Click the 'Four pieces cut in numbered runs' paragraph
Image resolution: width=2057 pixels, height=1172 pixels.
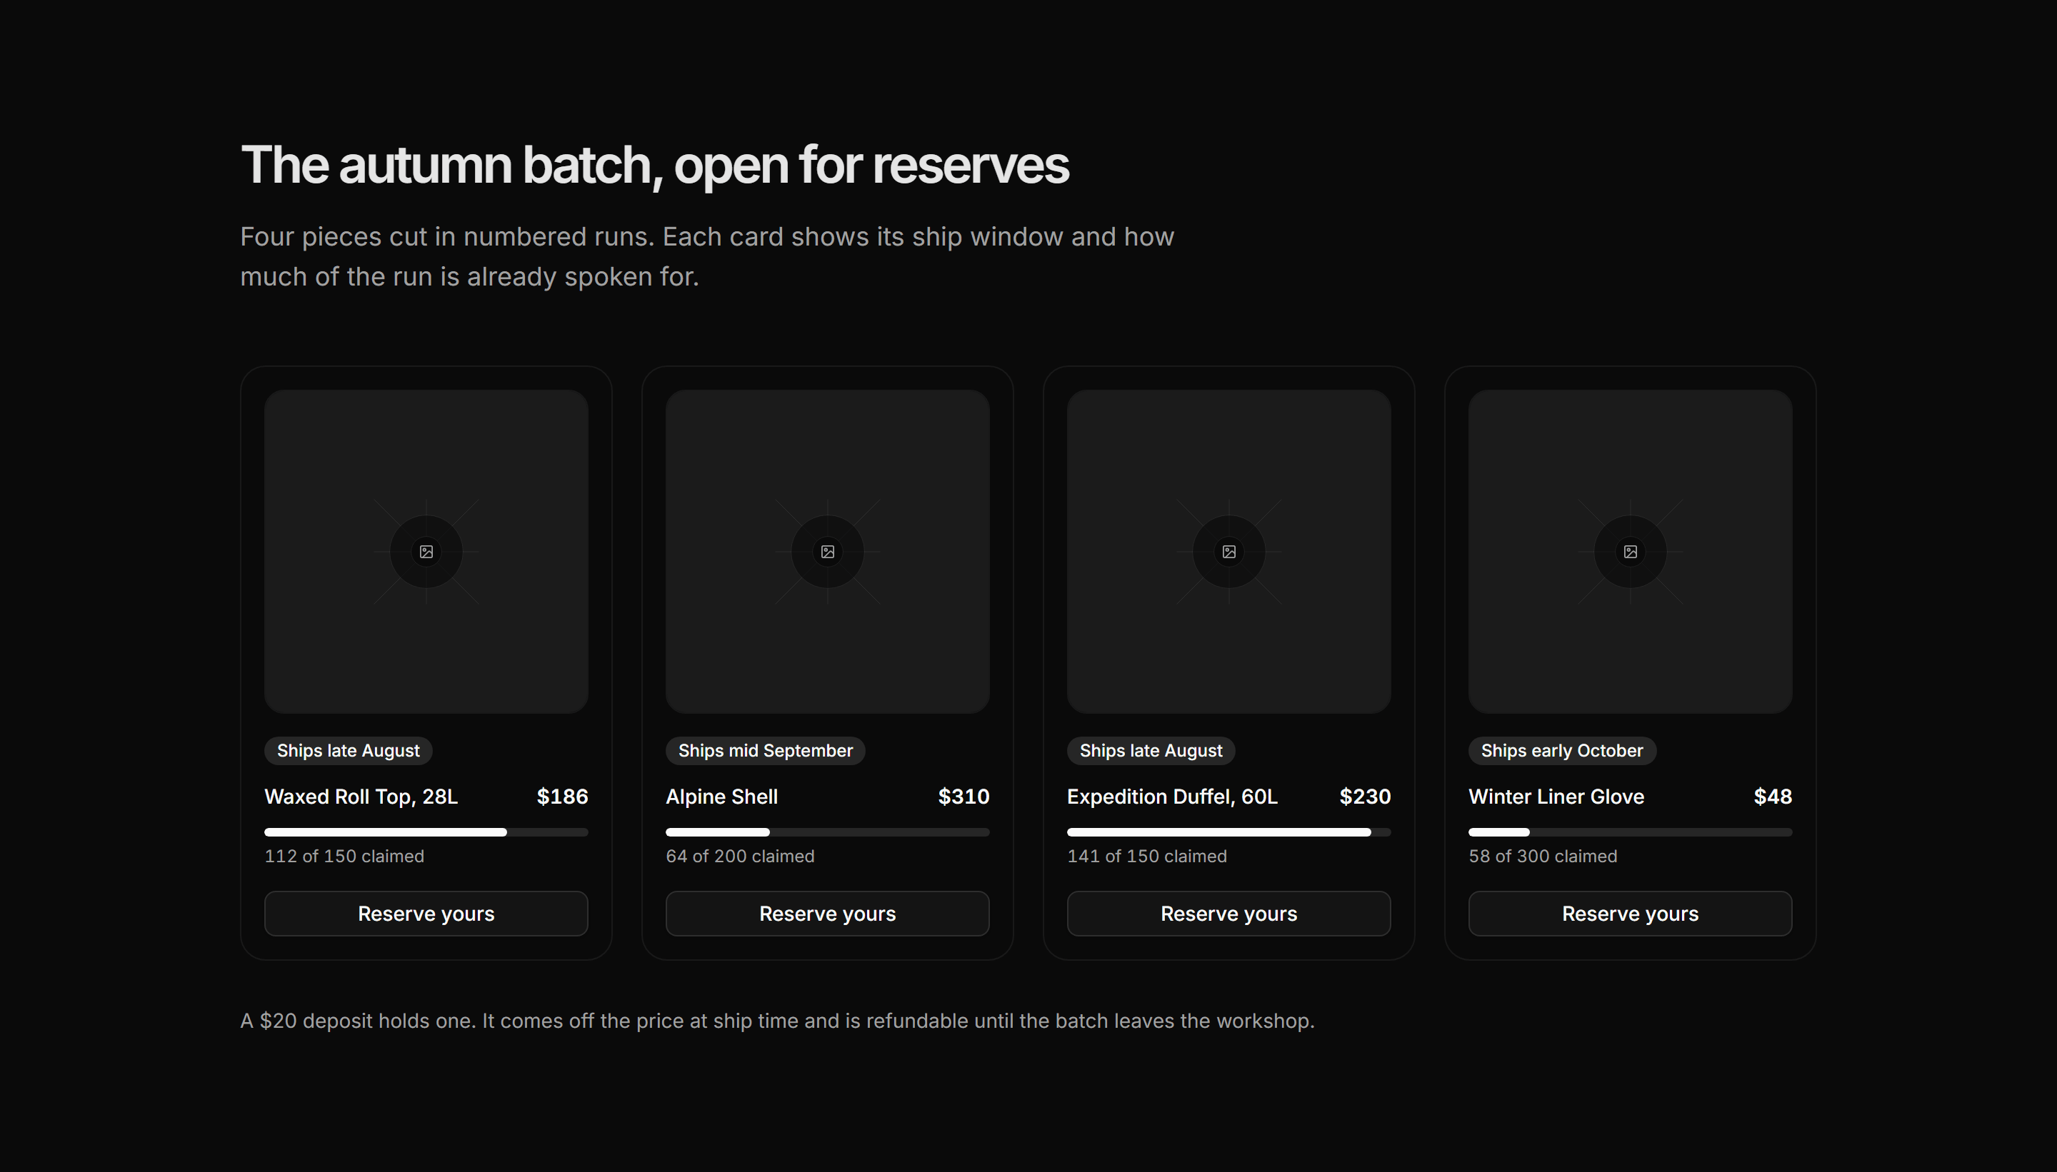(707, 257)
